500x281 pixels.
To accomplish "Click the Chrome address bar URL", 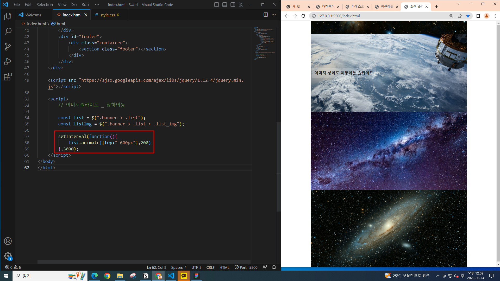I will tap(339, 16).
